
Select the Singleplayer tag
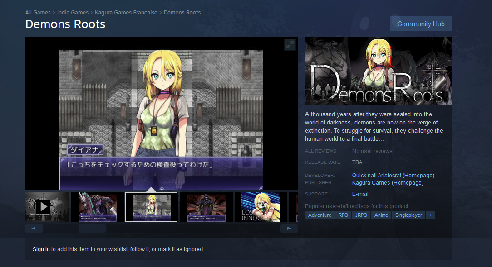tap(408, 215)
